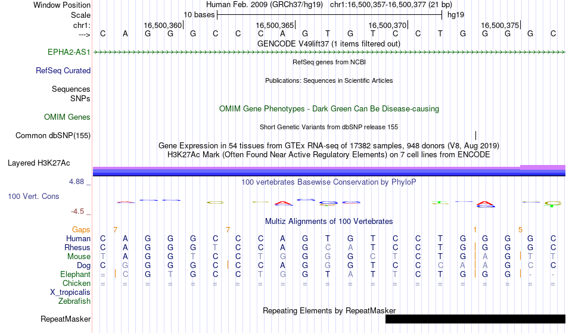Click the OMIM Gene Phenotypes title text

[329, 109]
